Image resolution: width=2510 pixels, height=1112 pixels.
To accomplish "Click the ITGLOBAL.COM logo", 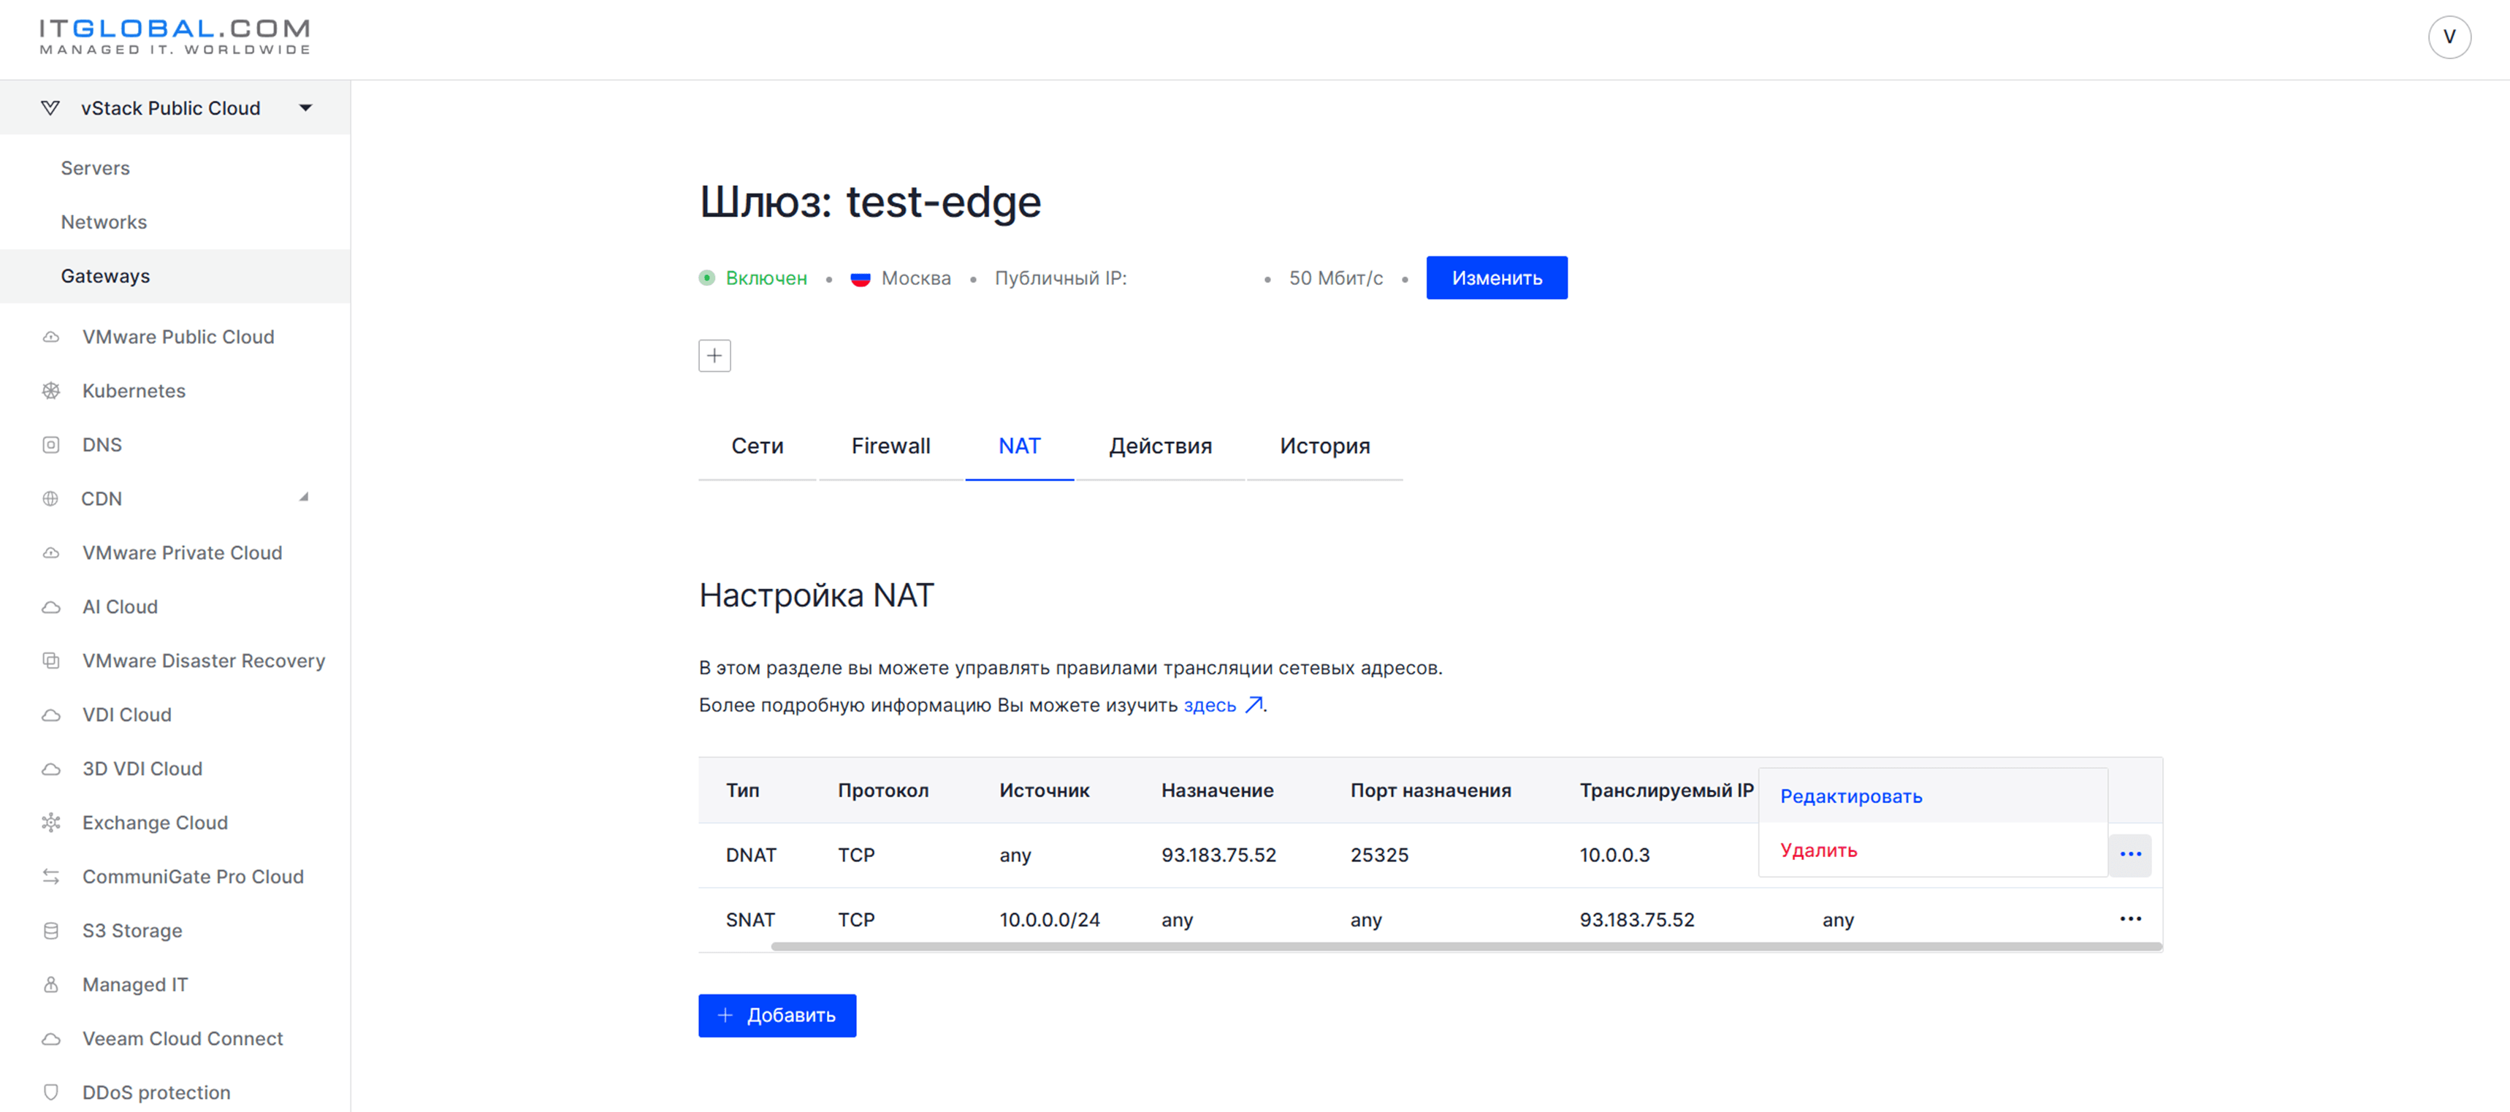I will point(175,37).
